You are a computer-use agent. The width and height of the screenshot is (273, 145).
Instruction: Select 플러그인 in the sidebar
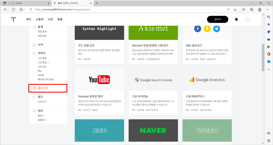pos(48,88)
